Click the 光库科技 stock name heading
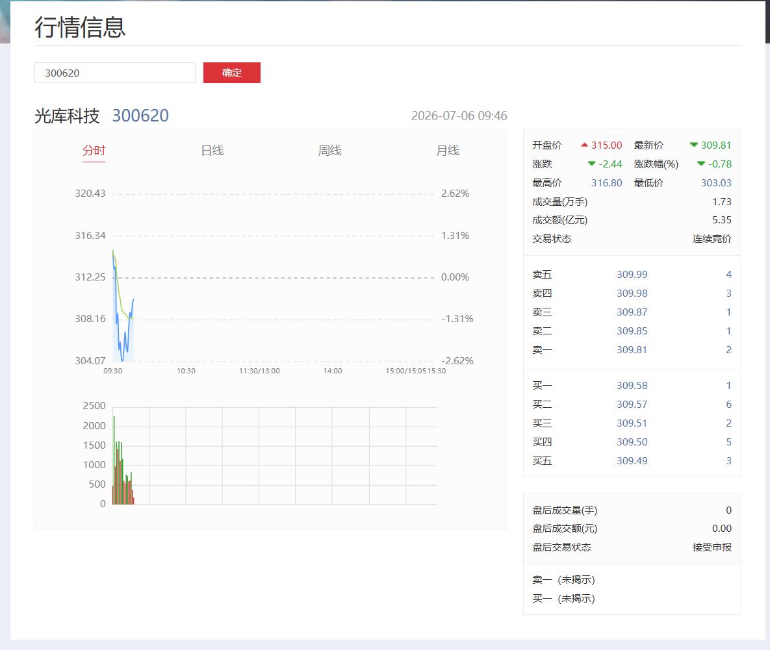The width and height of the screenshot is (770, 650). 67,116
